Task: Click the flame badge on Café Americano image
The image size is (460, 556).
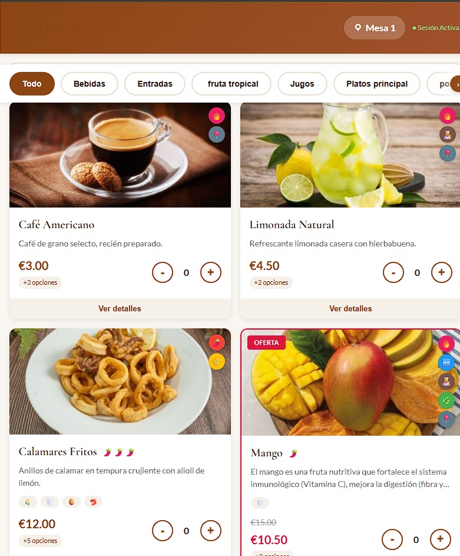Action: click(216, 116)
